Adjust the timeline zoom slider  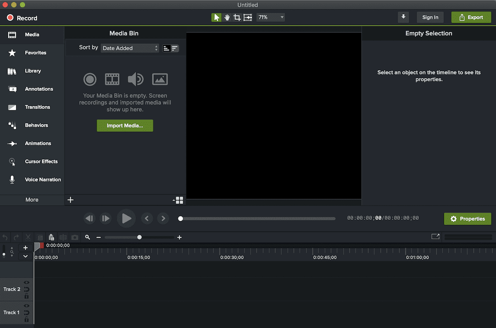tap(139, 237)
